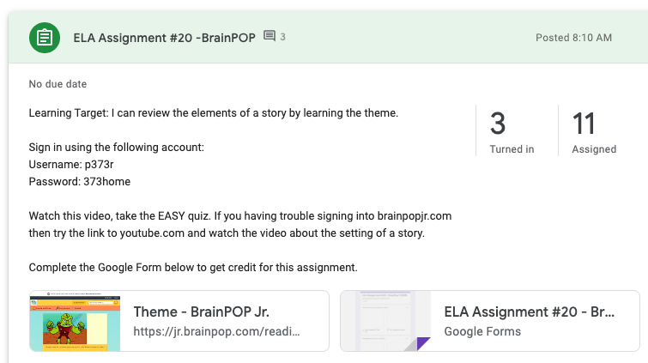This screenshot has height=363, width=648.
Task: Click the green assignment clipboard icon
Action: pyautogui.click(x=45, y=38)
